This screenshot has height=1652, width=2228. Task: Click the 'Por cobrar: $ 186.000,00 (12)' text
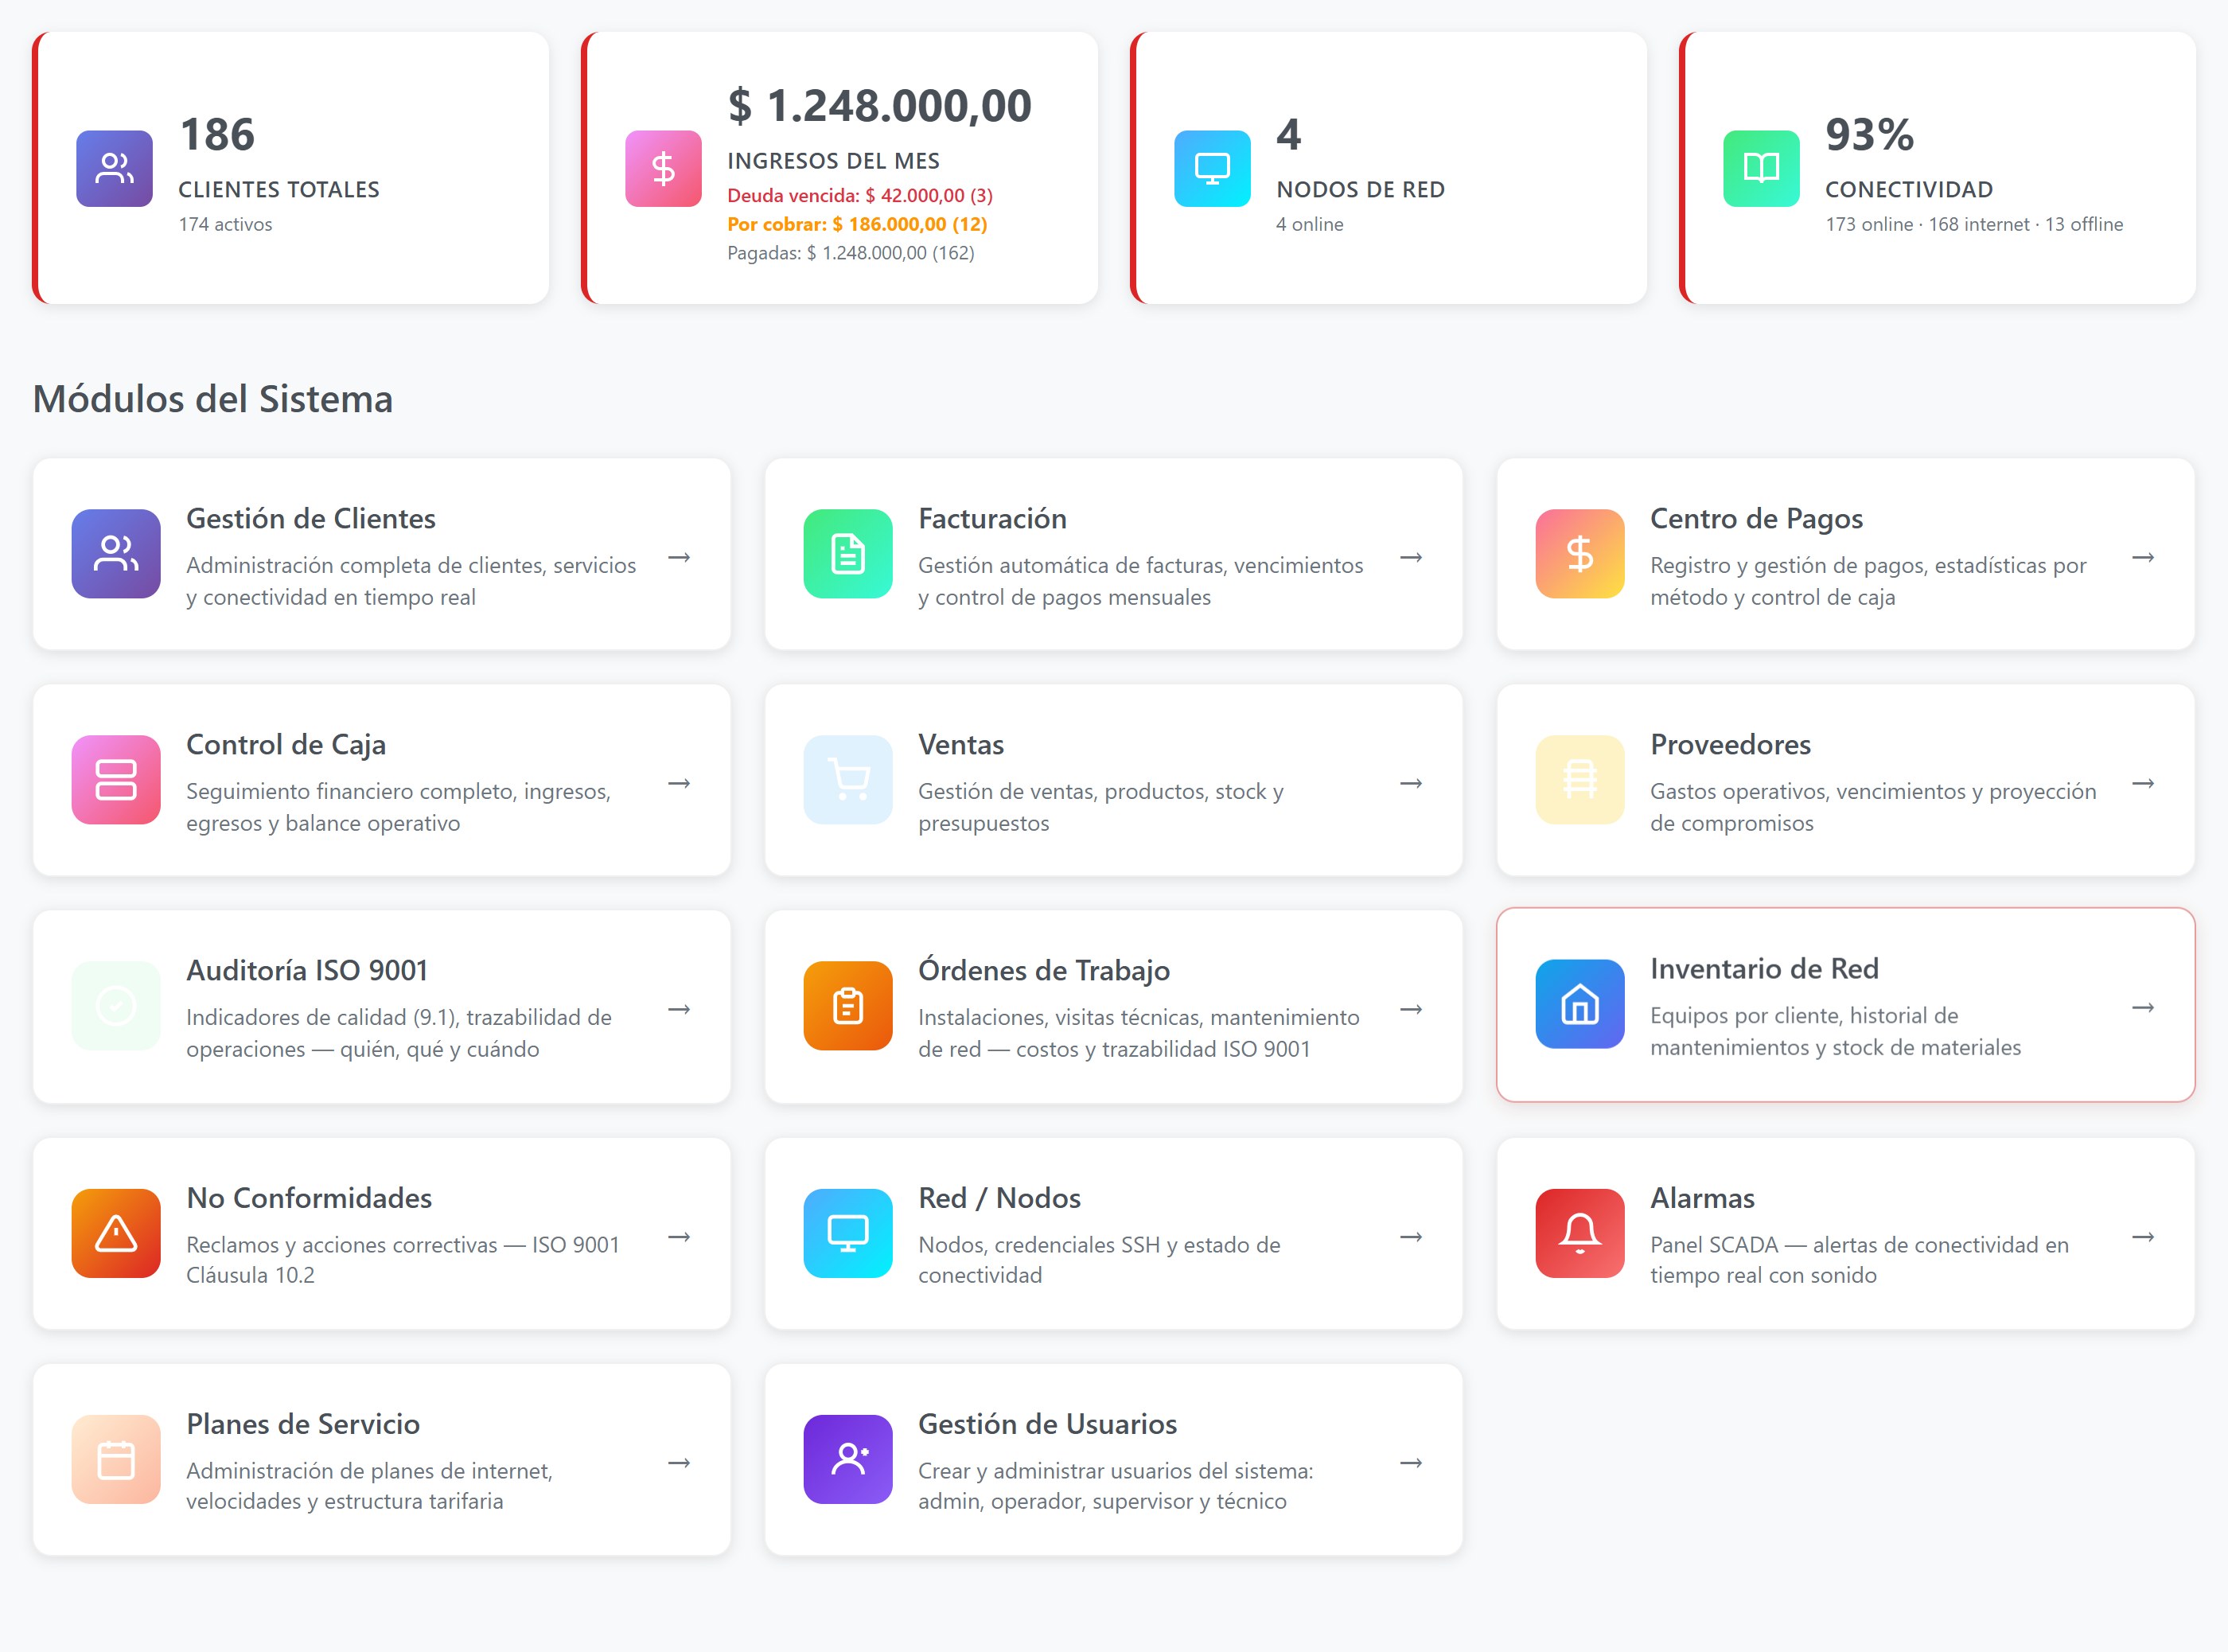pos(857,224)
